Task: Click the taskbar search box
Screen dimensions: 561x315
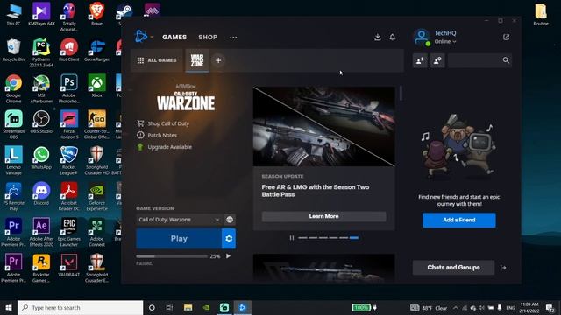Action: [80, 307]
